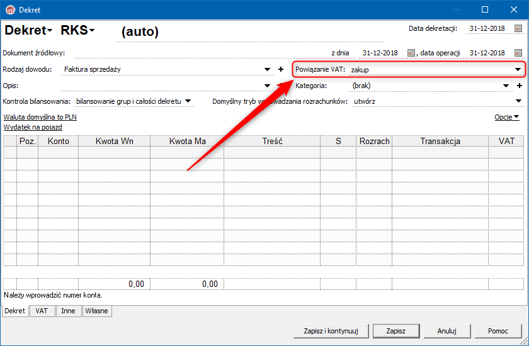Click the Zapisz button
529x346 pixels.
click(x=396, y=331)
